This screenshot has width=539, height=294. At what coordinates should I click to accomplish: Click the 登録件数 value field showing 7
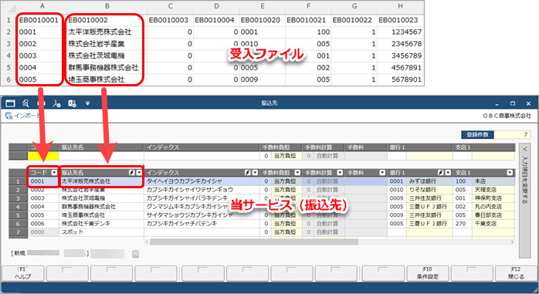click(x=512, y=134)
